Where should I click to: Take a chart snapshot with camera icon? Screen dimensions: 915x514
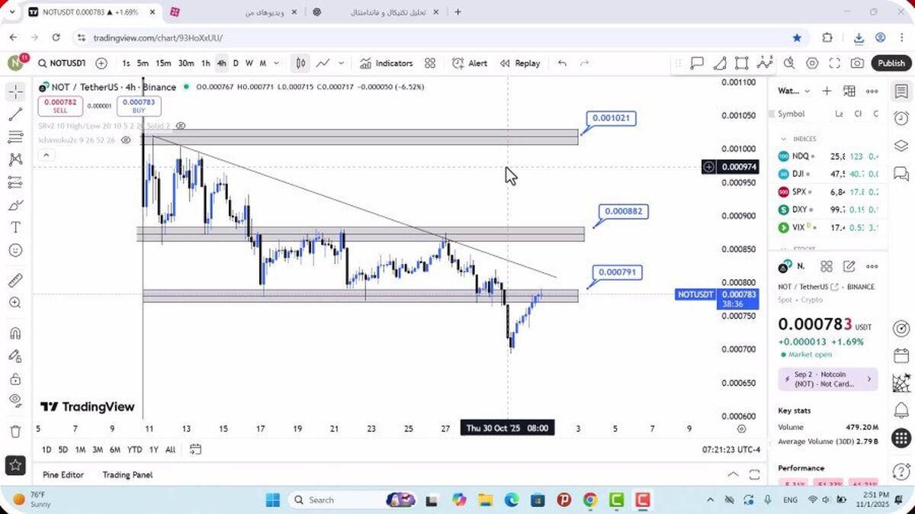pos(858,63)
